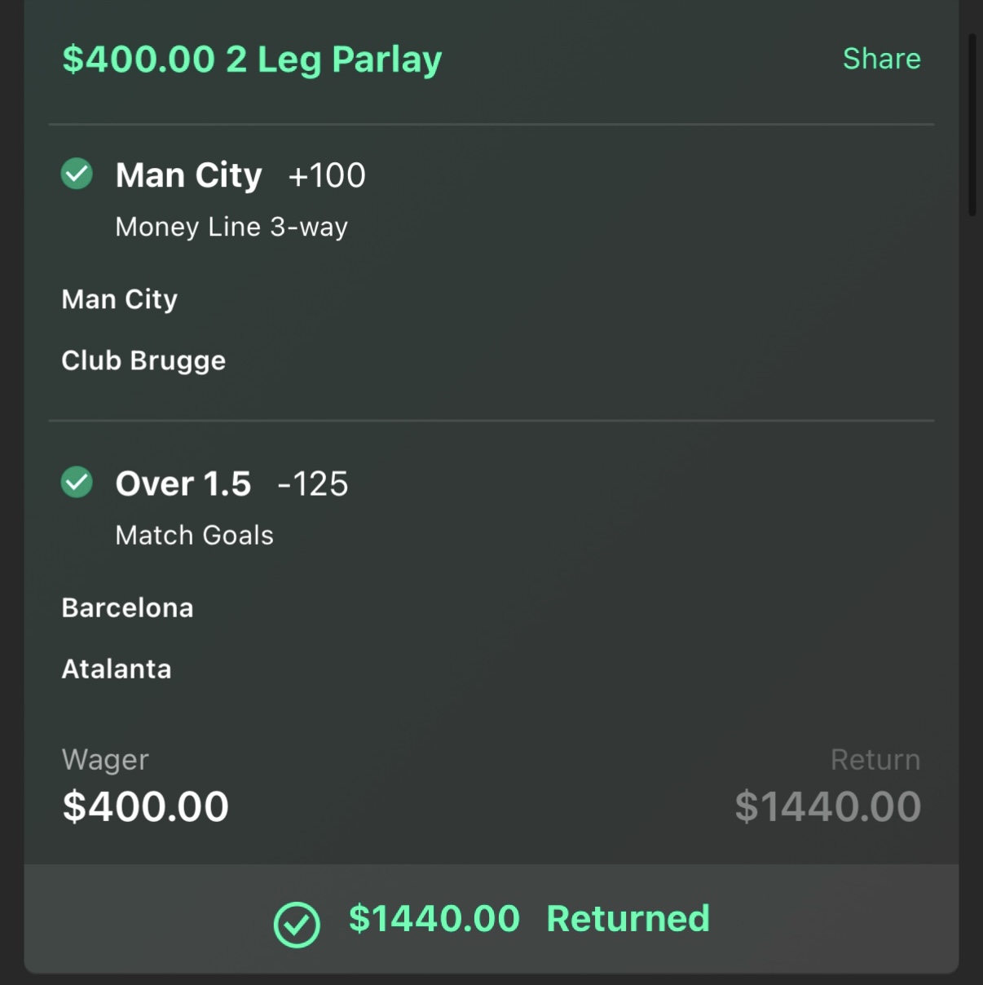This screenshot has width=983, height=985.
Task: Click the $400.00 2 Leg Parlay title
Action: click(252, 60)
